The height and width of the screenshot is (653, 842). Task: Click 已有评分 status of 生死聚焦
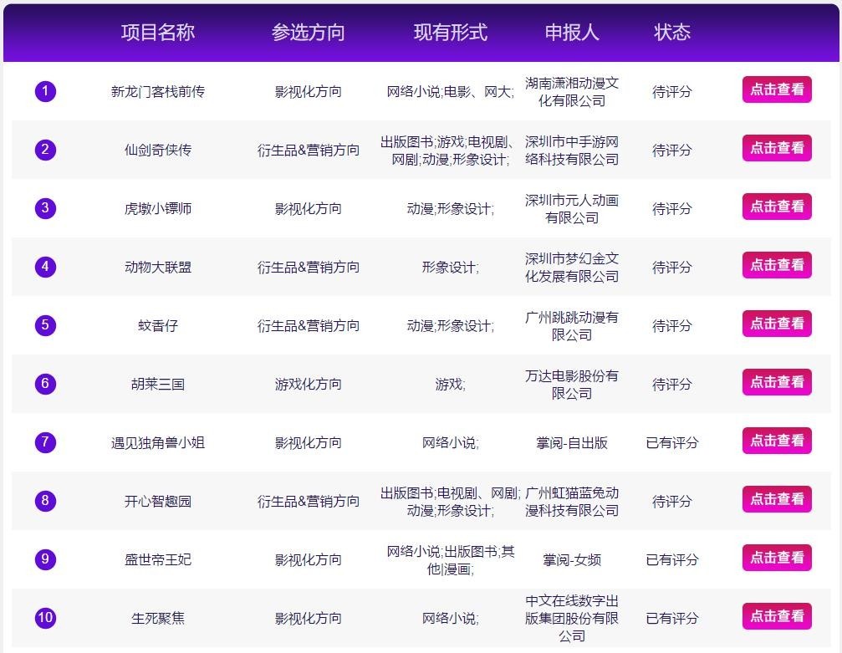click(672, 618)
